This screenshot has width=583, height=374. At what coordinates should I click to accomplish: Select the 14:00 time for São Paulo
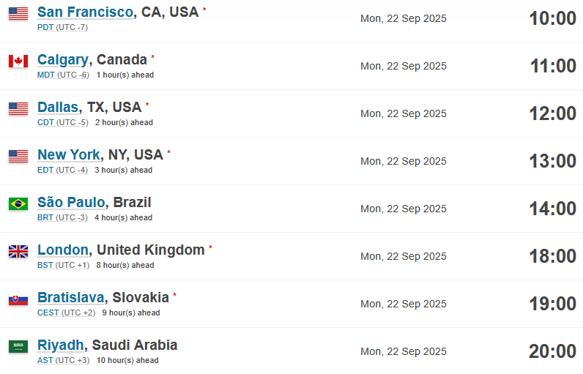[x=552, y=209]
